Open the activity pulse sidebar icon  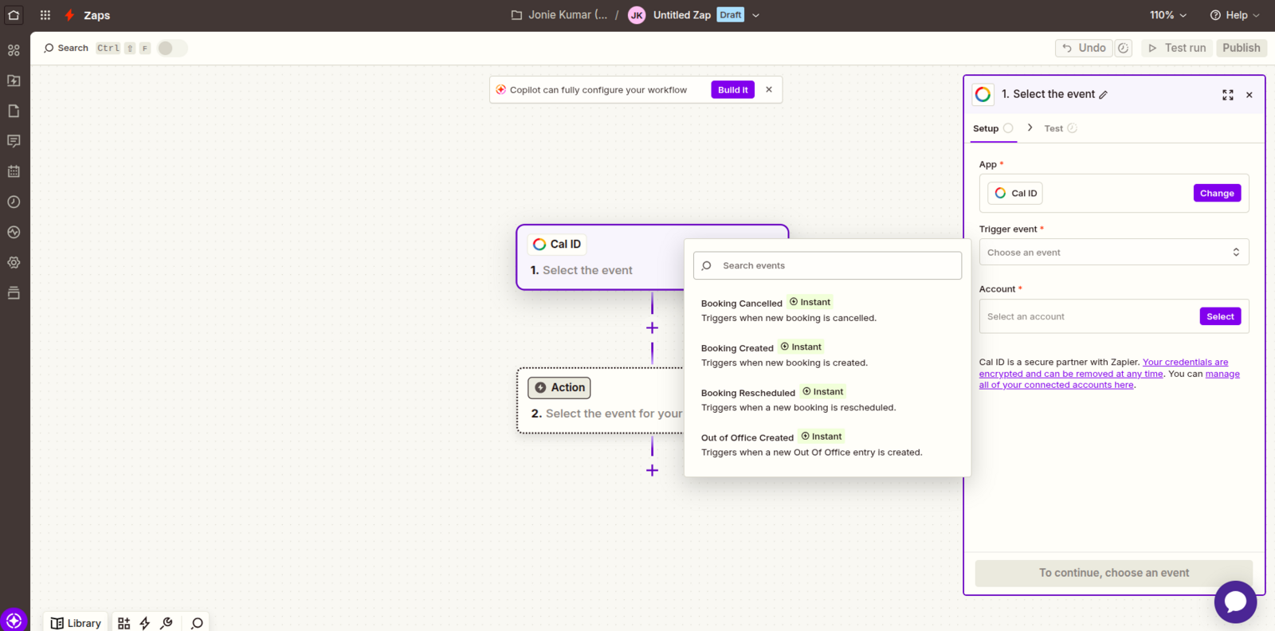pyautogui.click(x=14, y=232)
